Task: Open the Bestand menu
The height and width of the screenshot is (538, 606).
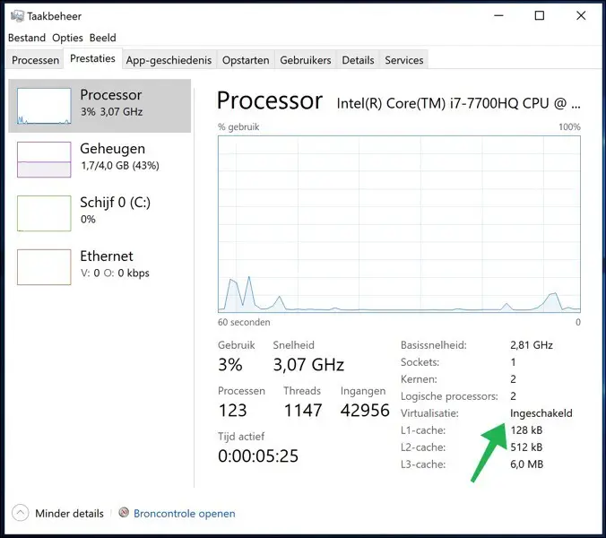Action: click(x=27, y=38)
